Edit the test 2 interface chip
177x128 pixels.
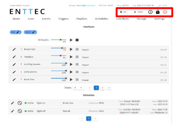[34, 32]
